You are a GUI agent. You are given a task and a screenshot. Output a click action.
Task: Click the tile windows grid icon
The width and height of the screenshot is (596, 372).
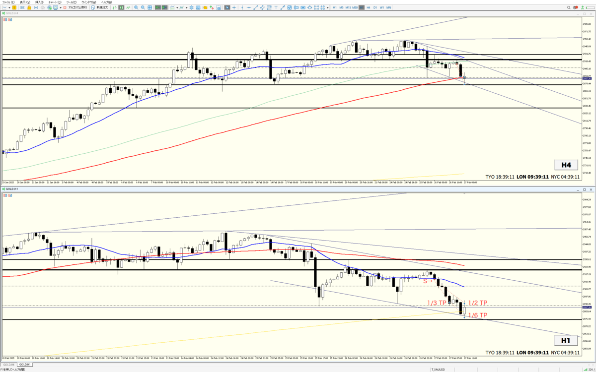149,7
